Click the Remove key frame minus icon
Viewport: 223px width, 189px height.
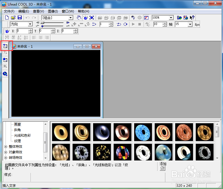pos(81,24)
